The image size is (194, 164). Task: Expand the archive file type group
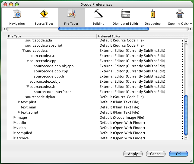(x=15, y=138)
